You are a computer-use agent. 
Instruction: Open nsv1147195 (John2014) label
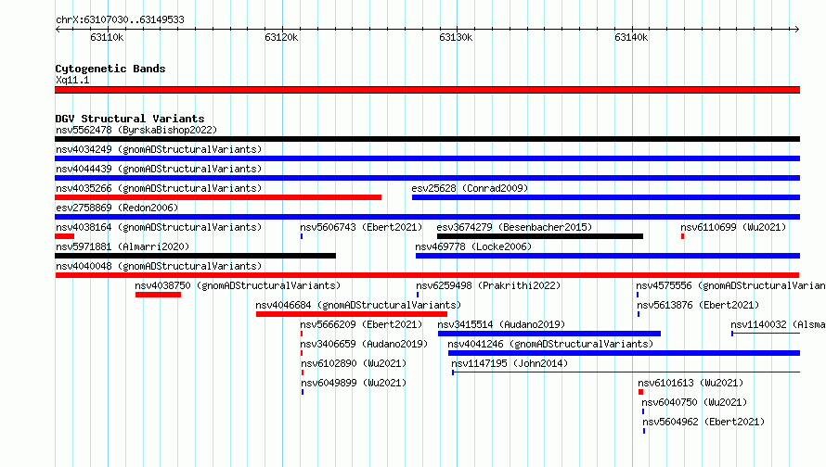[510, 363]
